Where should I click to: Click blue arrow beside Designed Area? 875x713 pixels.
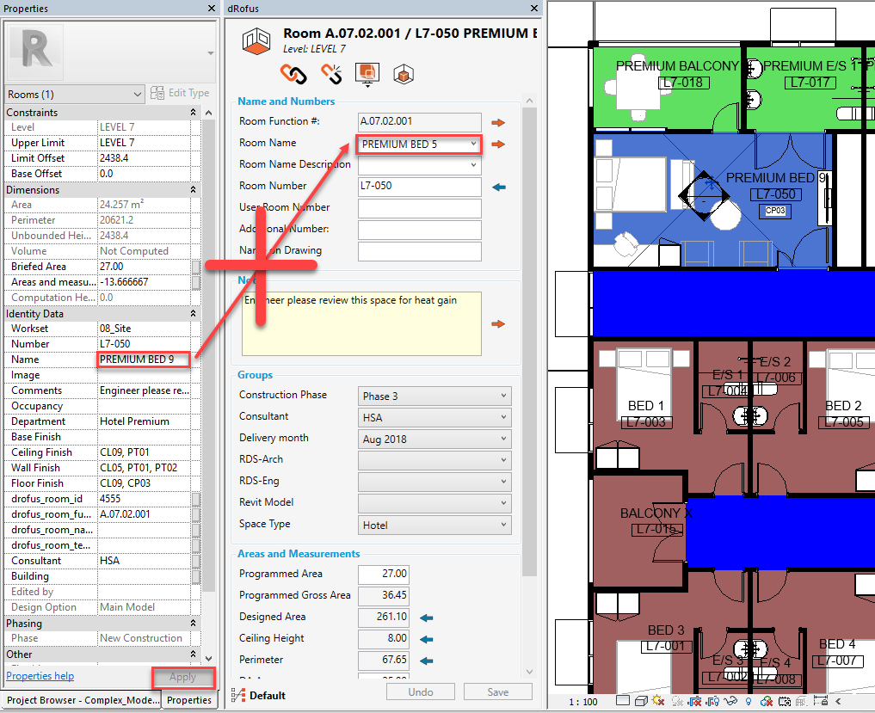point(426,618)
